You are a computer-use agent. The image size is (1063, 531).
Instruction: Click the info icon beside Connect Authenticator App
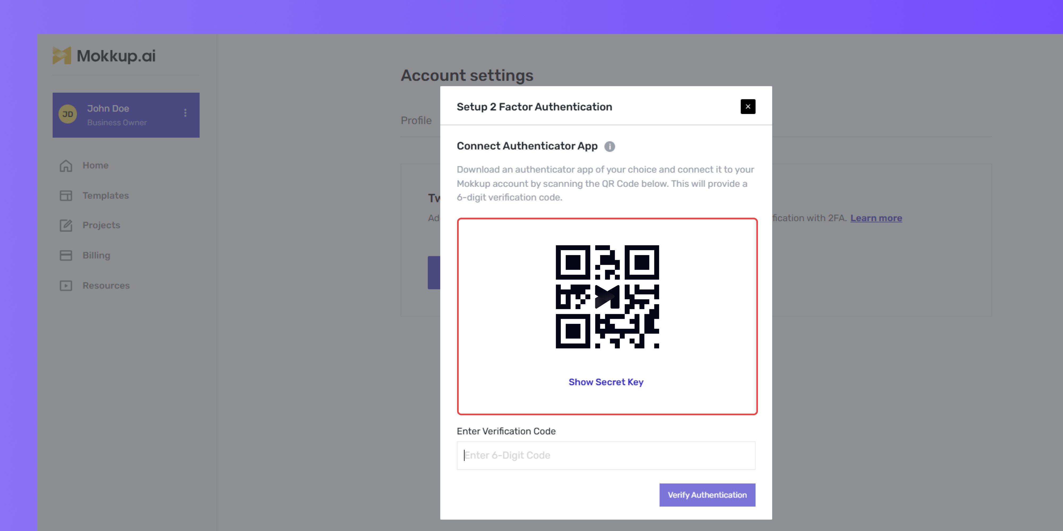coord(609,146)
